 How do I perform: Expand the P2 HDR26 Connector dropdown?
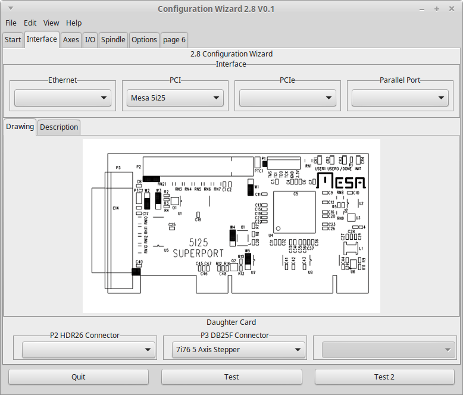tap(89, 350)
